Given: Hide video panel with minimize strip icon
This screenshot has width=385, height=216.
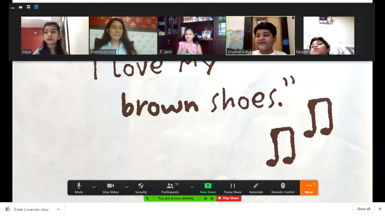Looking at the screenshot, I should click(x=13, y=7).
